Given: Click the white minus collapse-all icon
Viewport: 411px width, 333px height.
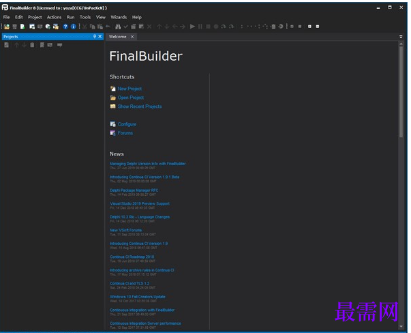Looking at the screenshot, I should [318, 27].
